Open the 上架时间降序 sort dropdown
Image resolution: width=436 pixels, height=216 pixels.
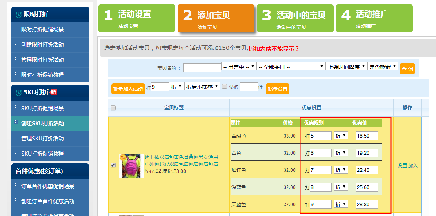(x=347, y=67)
